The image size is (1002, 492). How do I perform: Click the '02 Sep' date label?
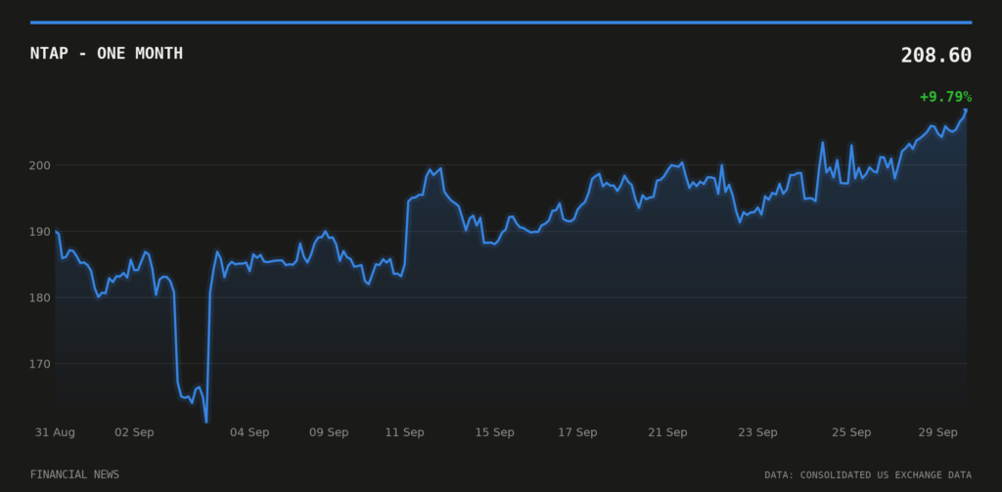134,432
